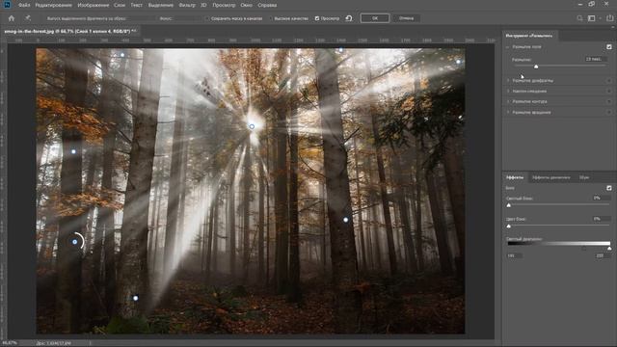Image resolution: width=617 pixels, height=347 pixels.
Task: Open the Окно menu
Action: click(247, 5)
